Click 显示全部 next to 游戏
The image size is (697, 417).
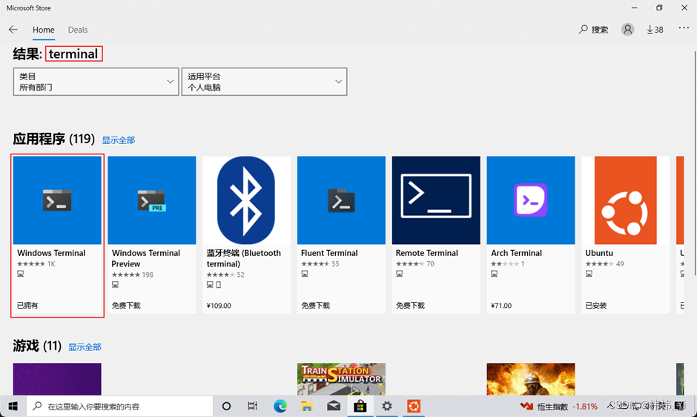[85, 347]
